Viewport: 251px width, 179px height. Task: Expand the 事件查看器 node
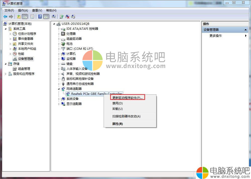(10, 39)
